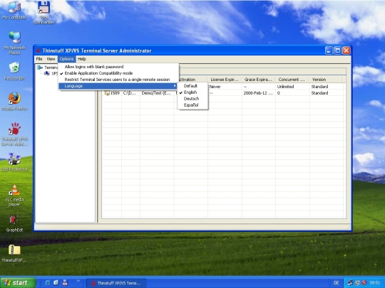This screenshot has height=288, width=385.
Task: Sort by License Expir... column header
Action: pos(225,80)
